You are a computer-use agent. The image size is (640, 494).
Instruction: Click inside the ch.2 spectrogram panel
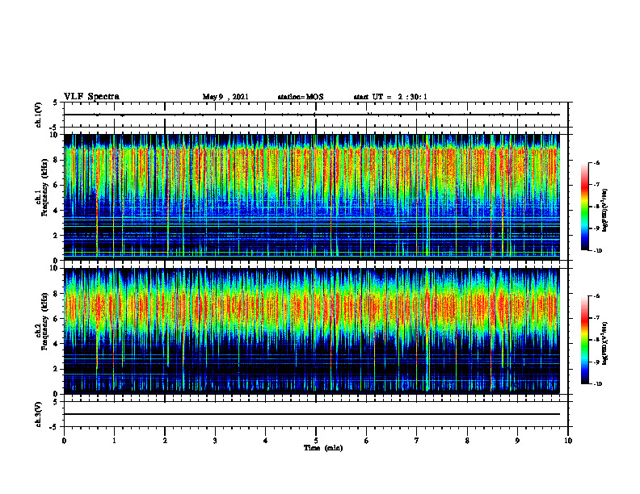312,331
